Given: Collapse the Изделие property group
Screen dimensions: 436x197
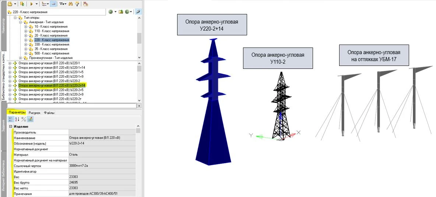Looking at the screenshot, I should click(11, 127).
